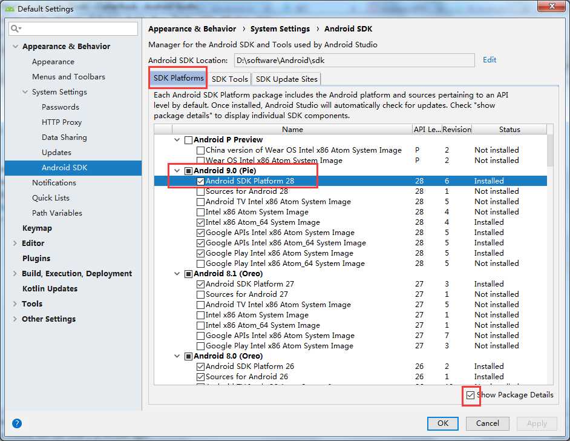Click the settings search field

click(73, 28)
